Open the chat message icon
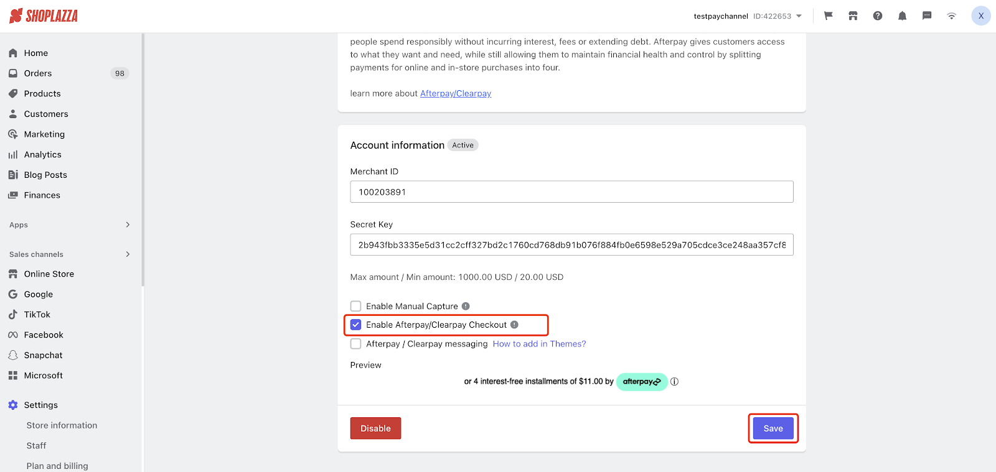 [x=927, y=16]
